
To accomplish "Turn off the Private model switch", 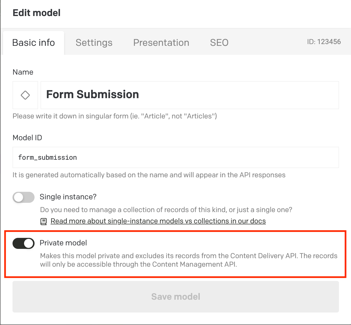I will [x=24, y=243].
